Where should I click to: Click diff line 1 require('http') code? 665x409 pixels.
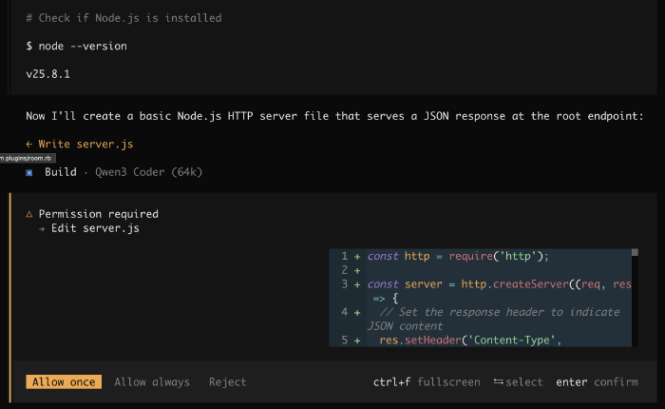[x=458, y=256]
